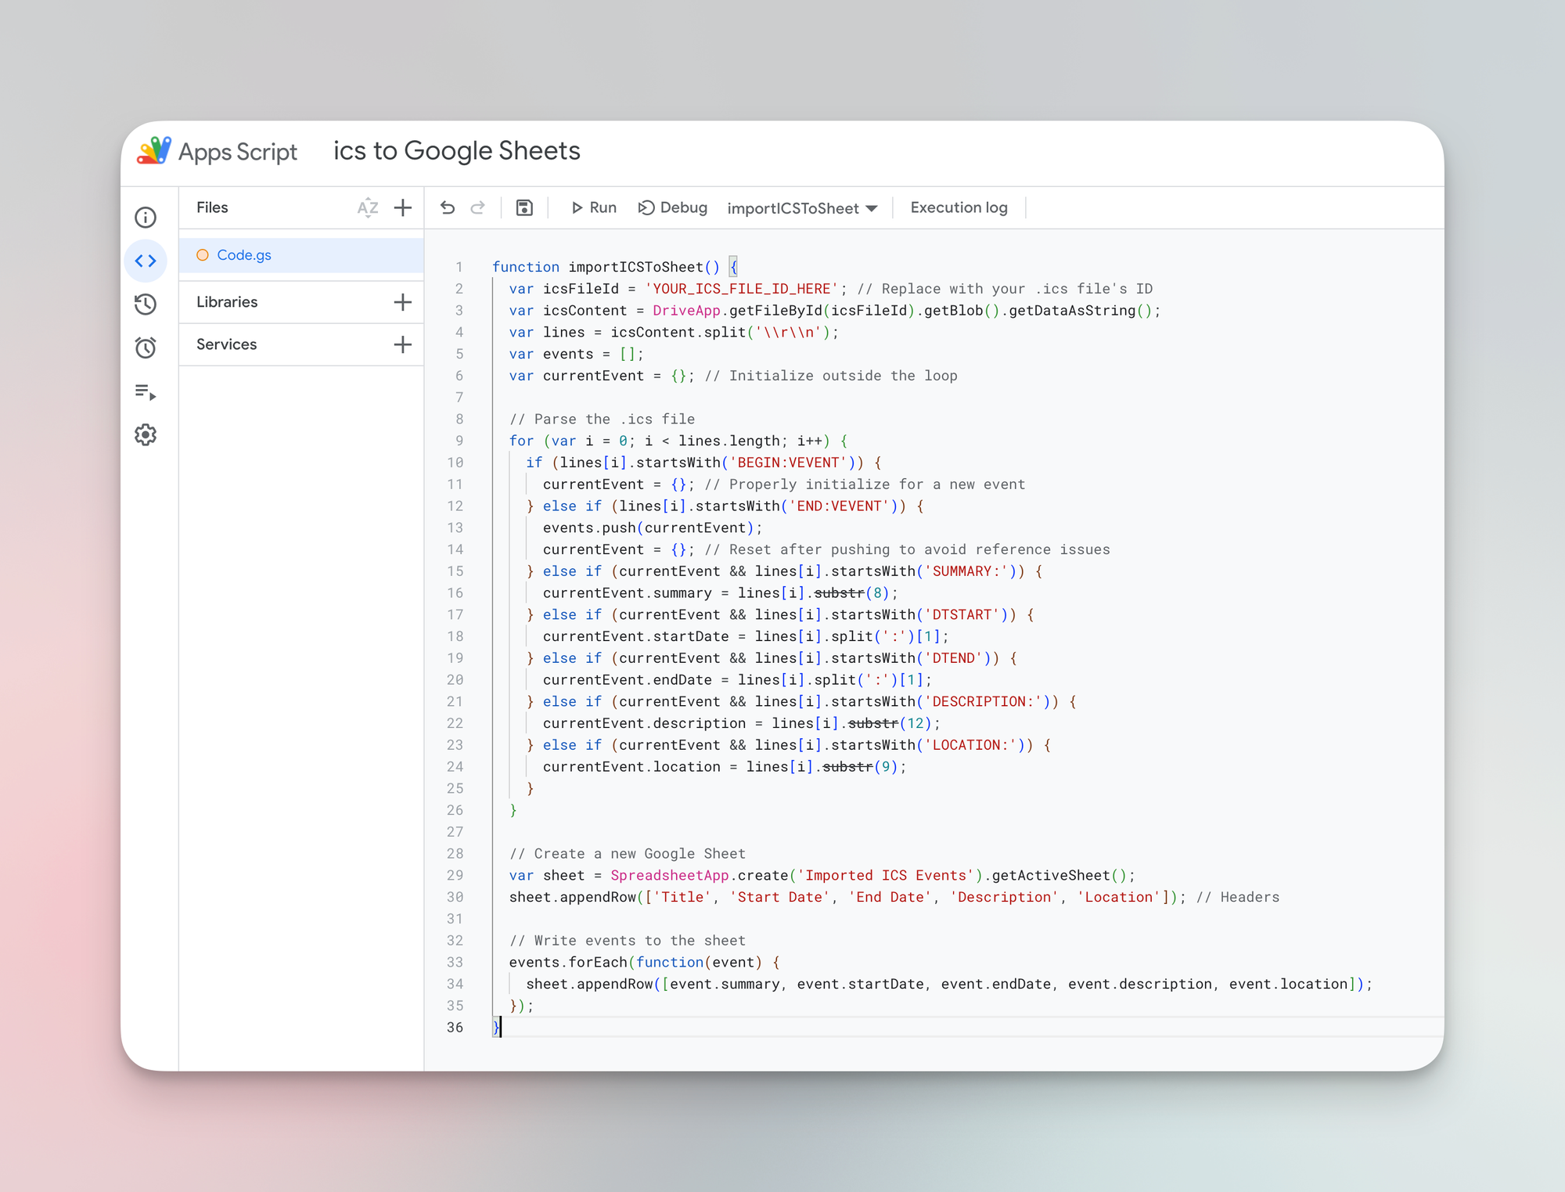Click the Libraries section label
The width and height of the screenshot is (1565, 1192).
pos(227,302)
